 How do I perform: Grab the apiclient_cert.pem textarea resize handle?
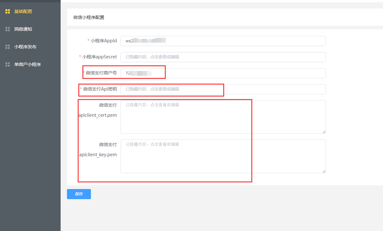pos(324,132)
